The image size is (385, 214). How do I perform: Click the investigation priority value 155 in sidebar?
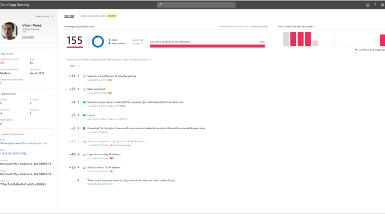pos(2,63)
